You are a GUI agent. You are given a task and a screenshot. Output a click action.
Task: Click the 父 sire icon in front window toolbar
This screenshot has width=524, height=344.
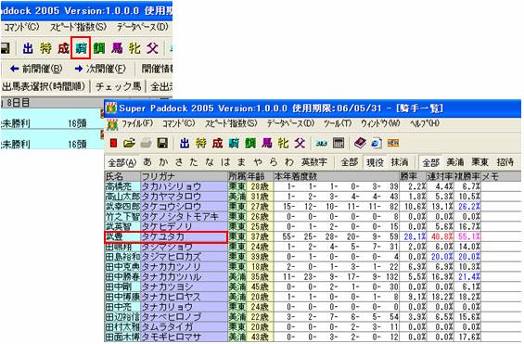[x=300, y=144]
